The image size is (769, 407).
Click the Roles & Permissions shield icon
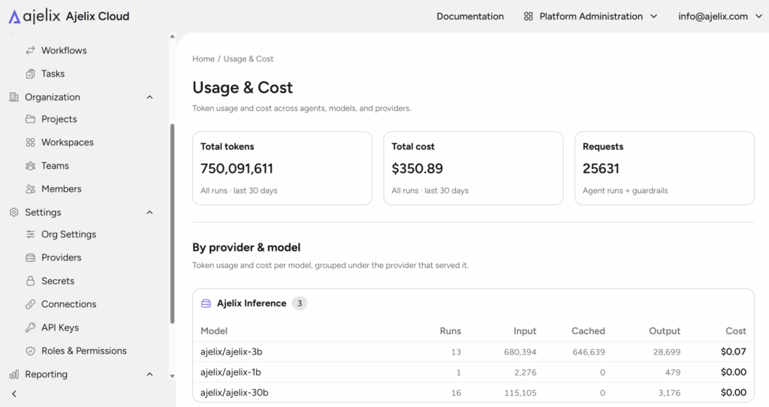coord(30,351)
